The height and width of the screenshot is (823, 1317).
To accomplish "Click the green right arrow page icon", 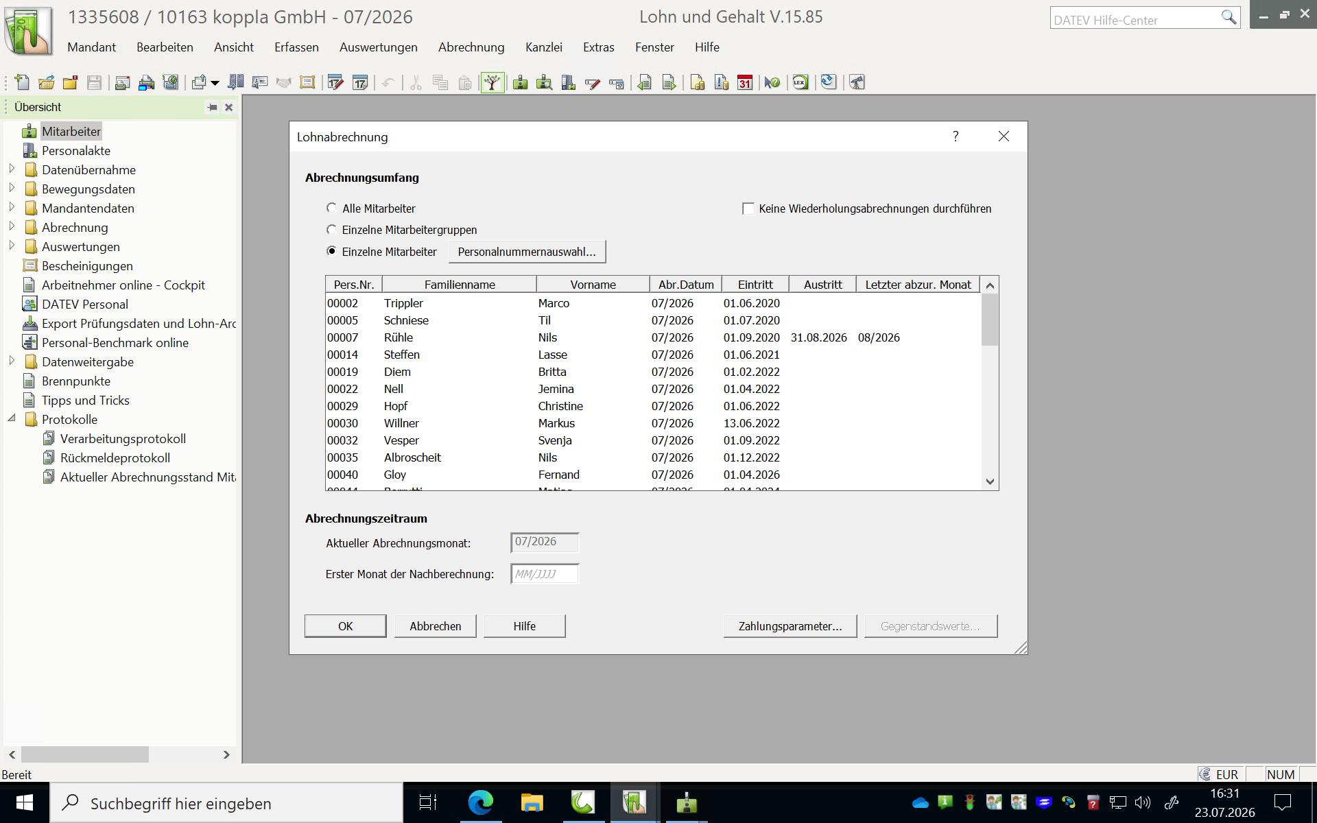I will pyautogui.click(x=669, y=83).
